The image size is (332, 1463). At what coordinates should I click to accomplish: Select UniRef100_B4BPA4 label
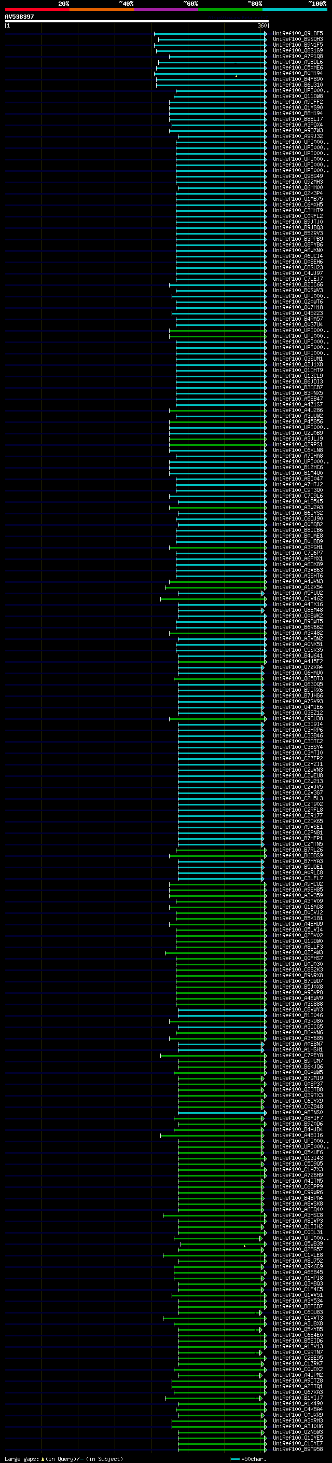click(x=297, y=1198)
